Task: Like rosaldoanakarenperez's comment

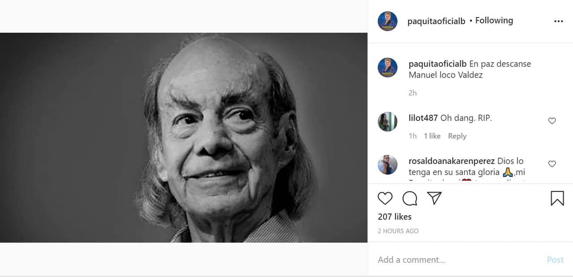Action: pyautogui.click(x=552, y=164)
